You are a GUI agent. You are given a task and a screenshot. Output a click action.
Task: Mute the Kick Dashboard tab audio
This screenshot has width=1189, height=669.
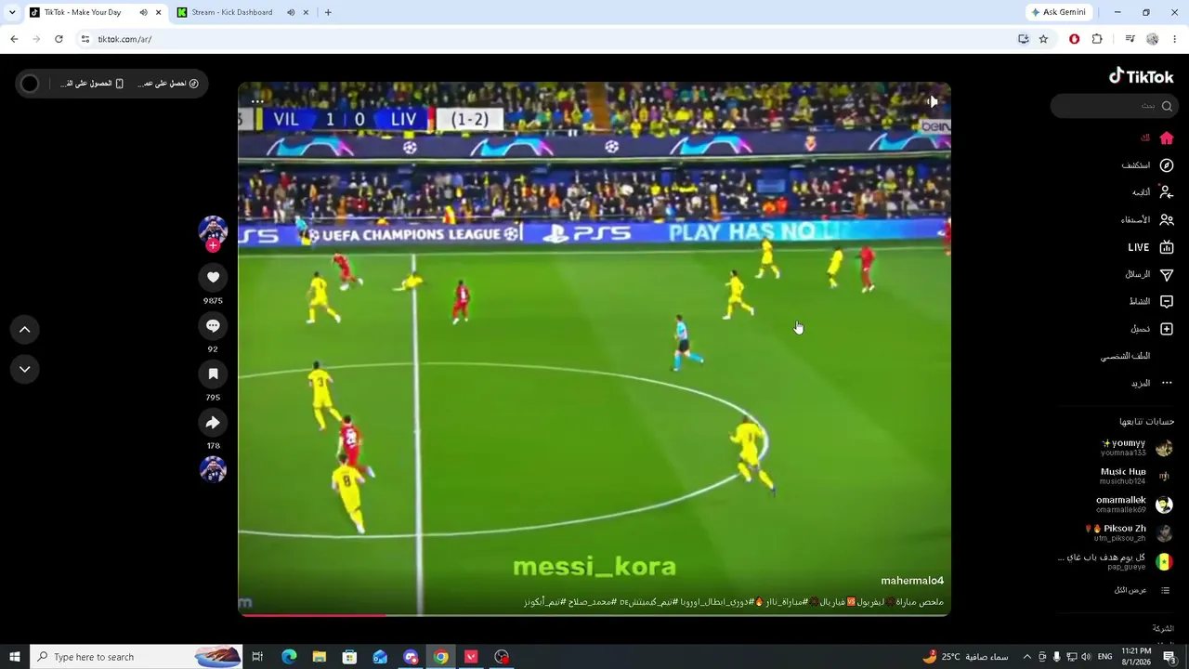291,12
